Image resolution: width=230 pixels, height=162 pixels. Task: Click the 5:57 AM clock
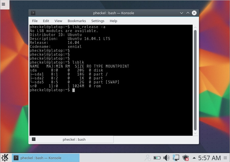209,158
